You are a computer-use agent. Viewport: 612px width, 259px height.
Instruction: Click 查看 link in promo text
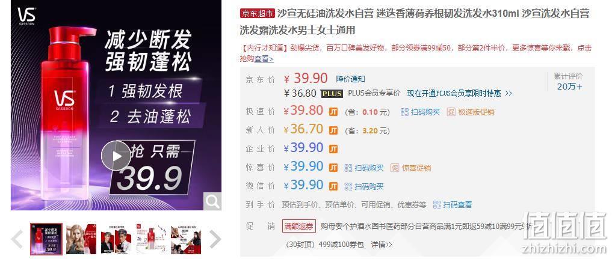(x=264, y=59)
